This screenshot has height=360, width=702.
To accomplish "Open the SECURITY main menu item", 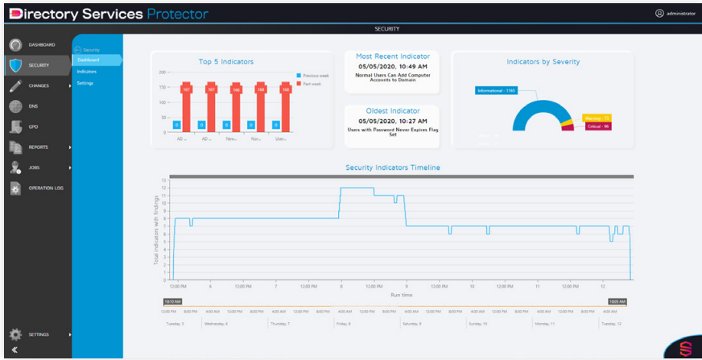I will (x=39, y=65).
